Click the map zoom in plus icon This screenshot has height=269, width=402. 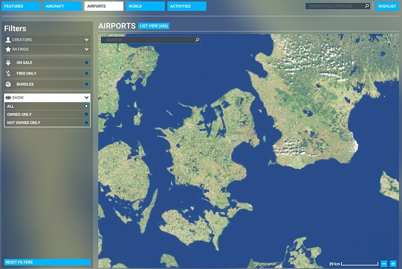393,264
